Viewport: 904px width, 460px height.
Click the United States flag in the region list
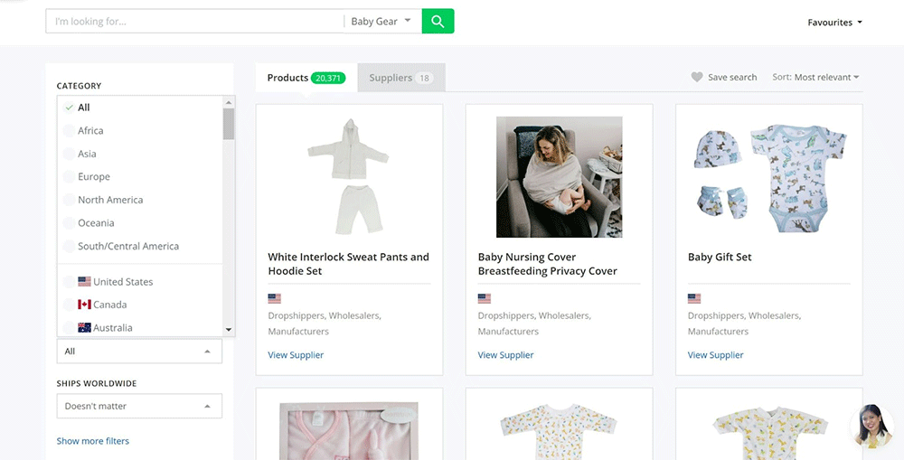85,282
